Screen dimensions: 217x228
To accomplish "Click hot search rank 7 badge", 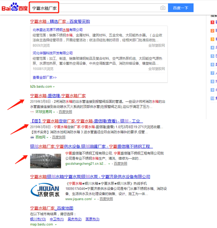I will tap(212, 73).
